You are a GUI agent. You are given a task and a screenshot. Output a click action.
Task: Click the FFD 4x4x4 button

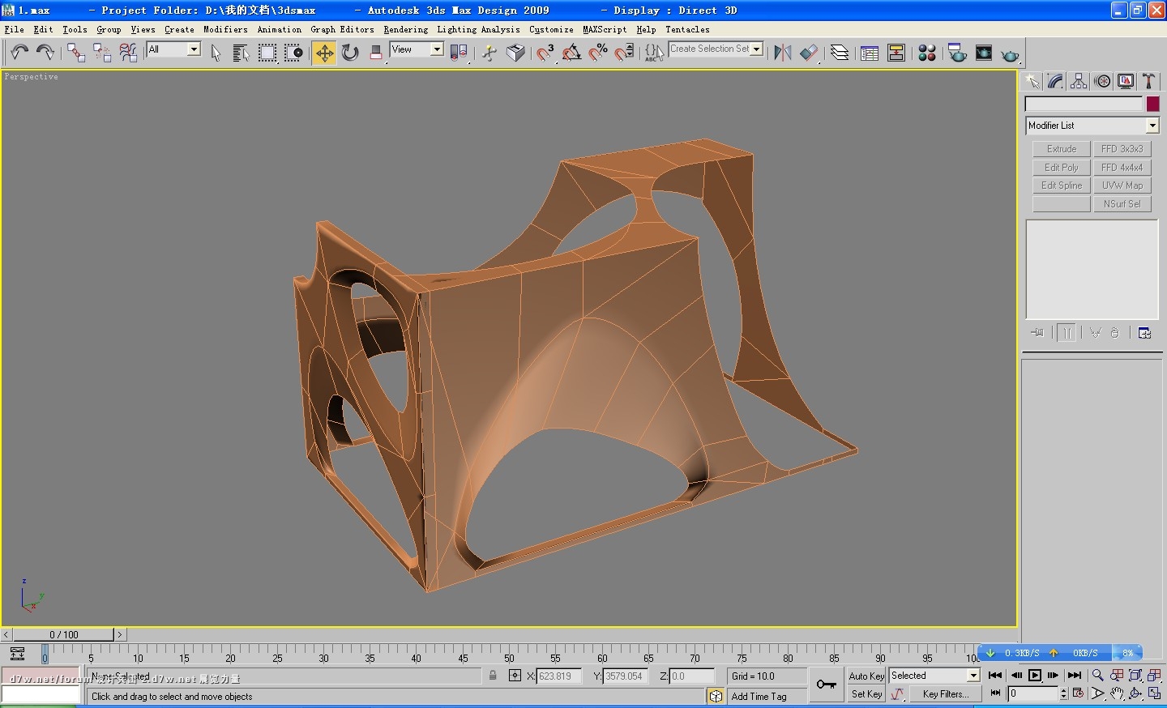coord(1122,168)
